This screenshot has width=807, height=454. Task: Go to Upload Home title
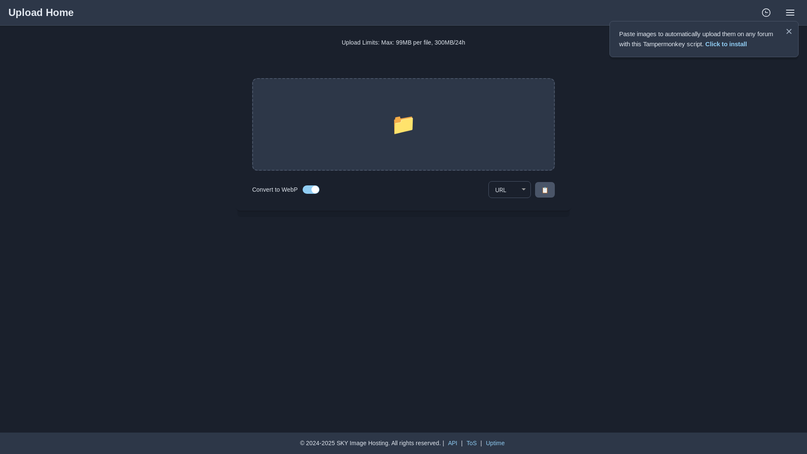tap(41, 13)
